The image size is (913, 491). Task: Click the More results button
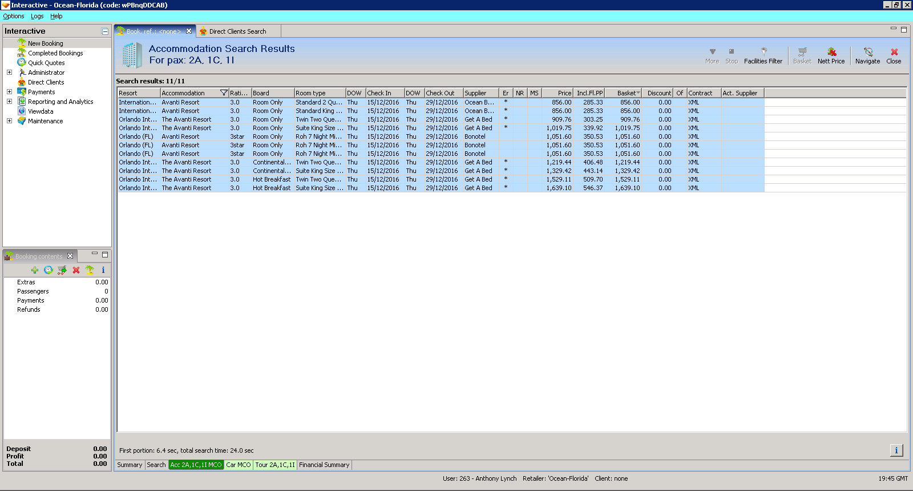pyautogui.click(x=712, y=55)
